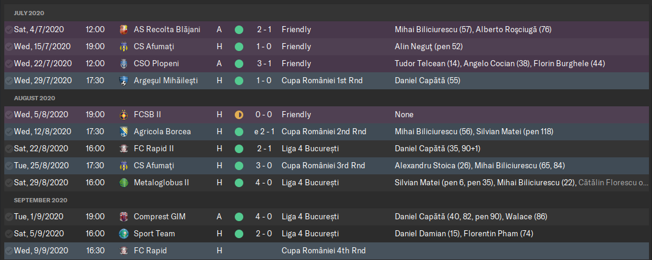The image size is (652, 260).
Task: Click the AUGUST 2020 month header
Action: [35, 98]
